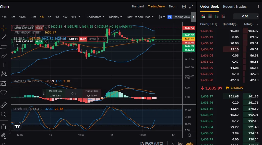The width and height of the screenshot is (262, 145).
Task: Cancel the Limit 1,649.56 order
Action: coord(46,28)
